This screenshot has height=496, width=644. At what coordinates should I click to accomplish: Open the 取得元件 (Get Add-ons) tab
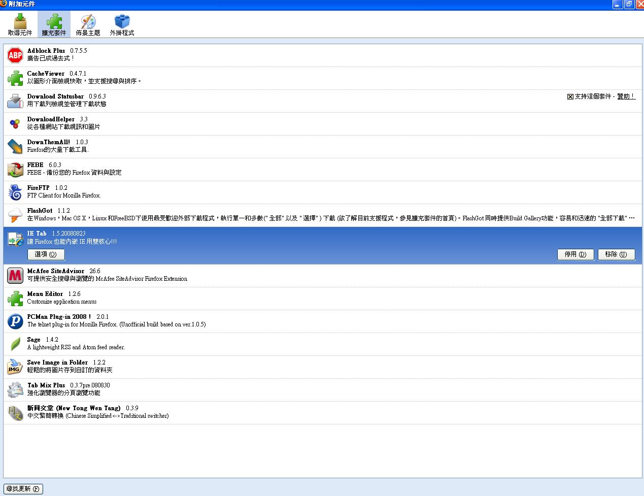20,24
